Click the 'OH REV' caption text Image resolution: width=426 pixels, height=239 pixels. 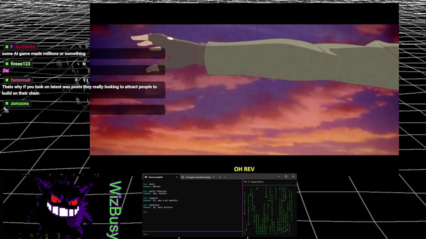[x=244, y=169]
